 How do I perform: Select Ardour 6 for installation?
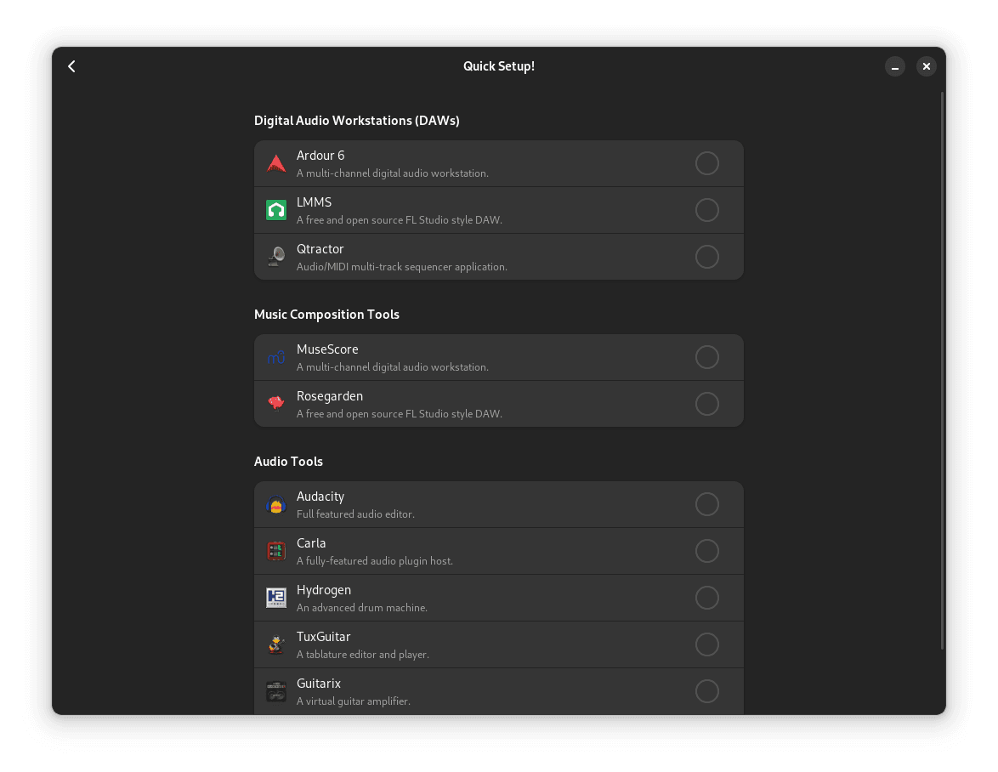(707, 163)
